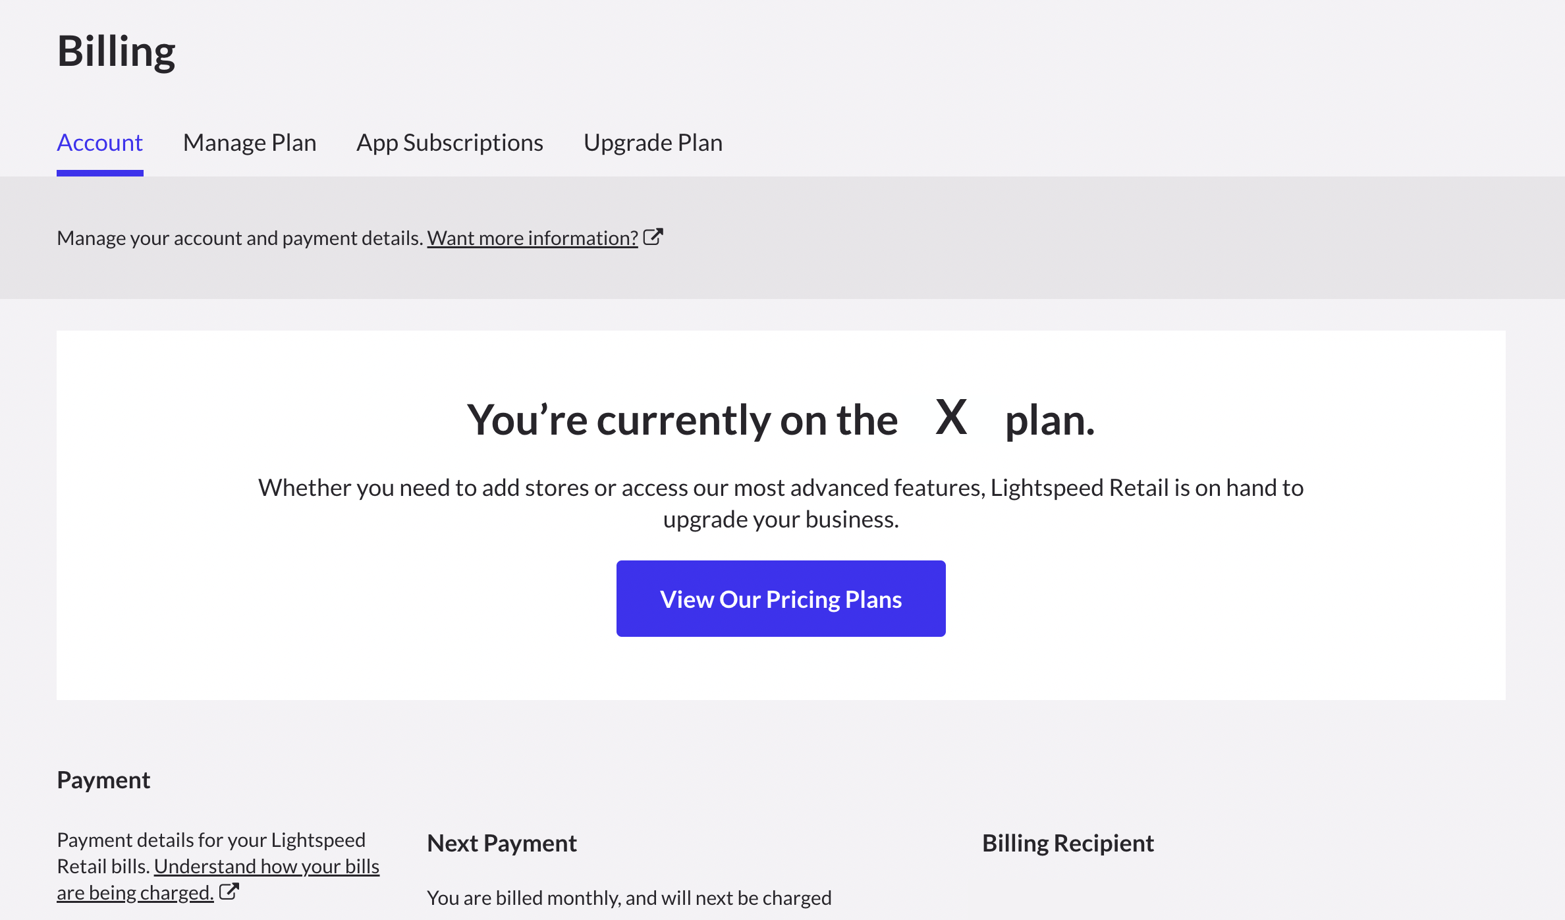This screenshot has height=920, width=1565.
Task: Open 'Understand how your bills' link
Action: click(267, 866)
